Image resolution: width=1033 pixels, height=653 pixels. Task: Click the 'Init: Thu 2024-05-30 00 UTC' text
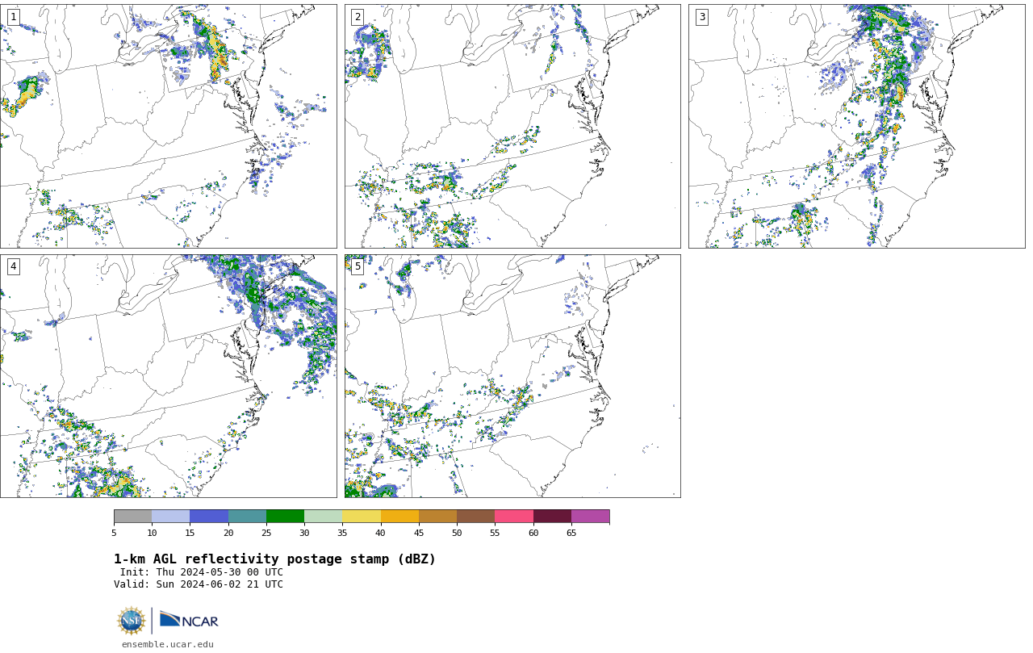click(202, 572)
